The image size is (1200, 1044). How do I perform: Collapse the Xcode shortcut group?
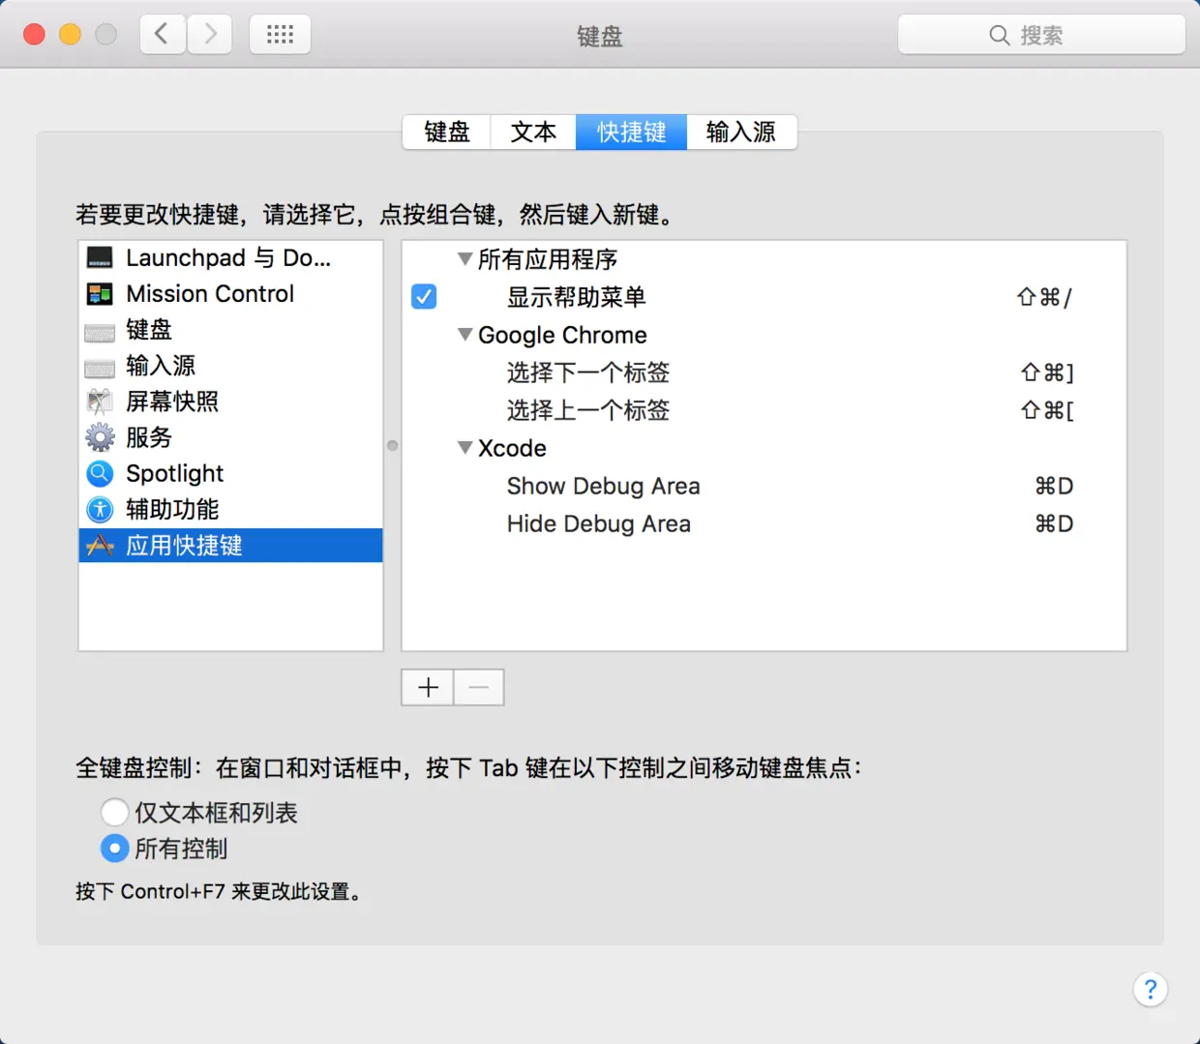[x=465, y=447]
